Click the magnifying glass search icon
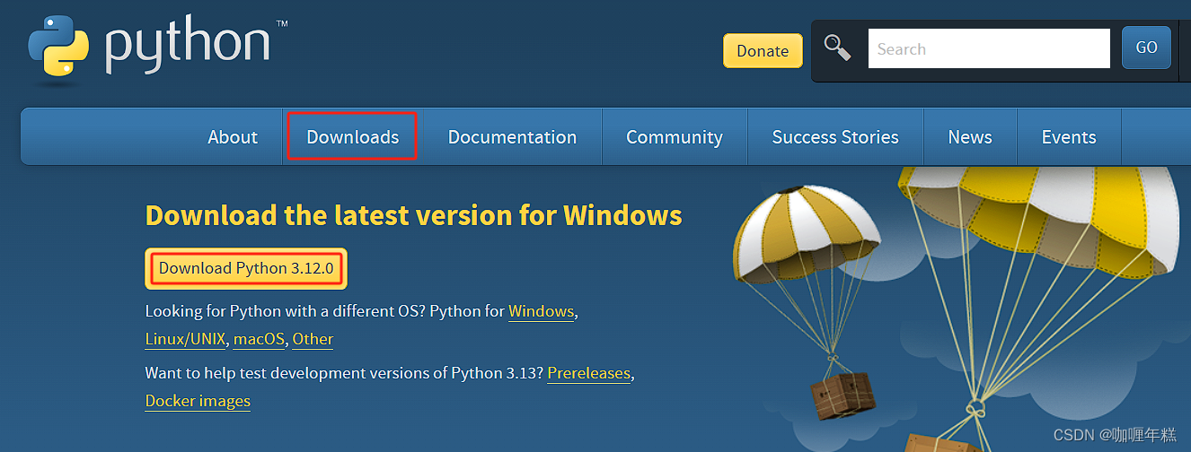The width and height of the screenshot is (1191, 452). [838, 48]
